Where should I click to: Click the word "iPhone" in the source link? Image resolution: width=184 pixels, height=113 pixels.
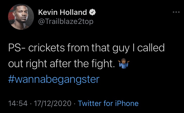click(127, 103)
